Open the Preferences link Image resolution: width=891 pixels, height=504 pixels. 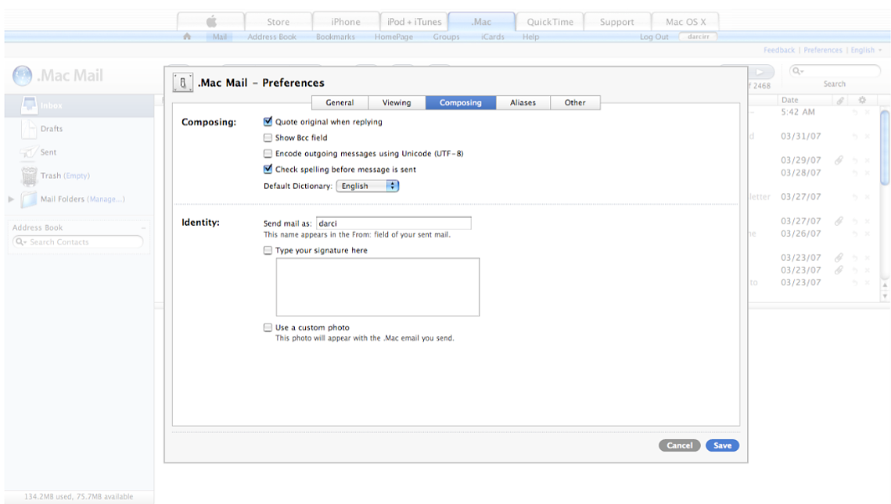click(x=823, y=50)
